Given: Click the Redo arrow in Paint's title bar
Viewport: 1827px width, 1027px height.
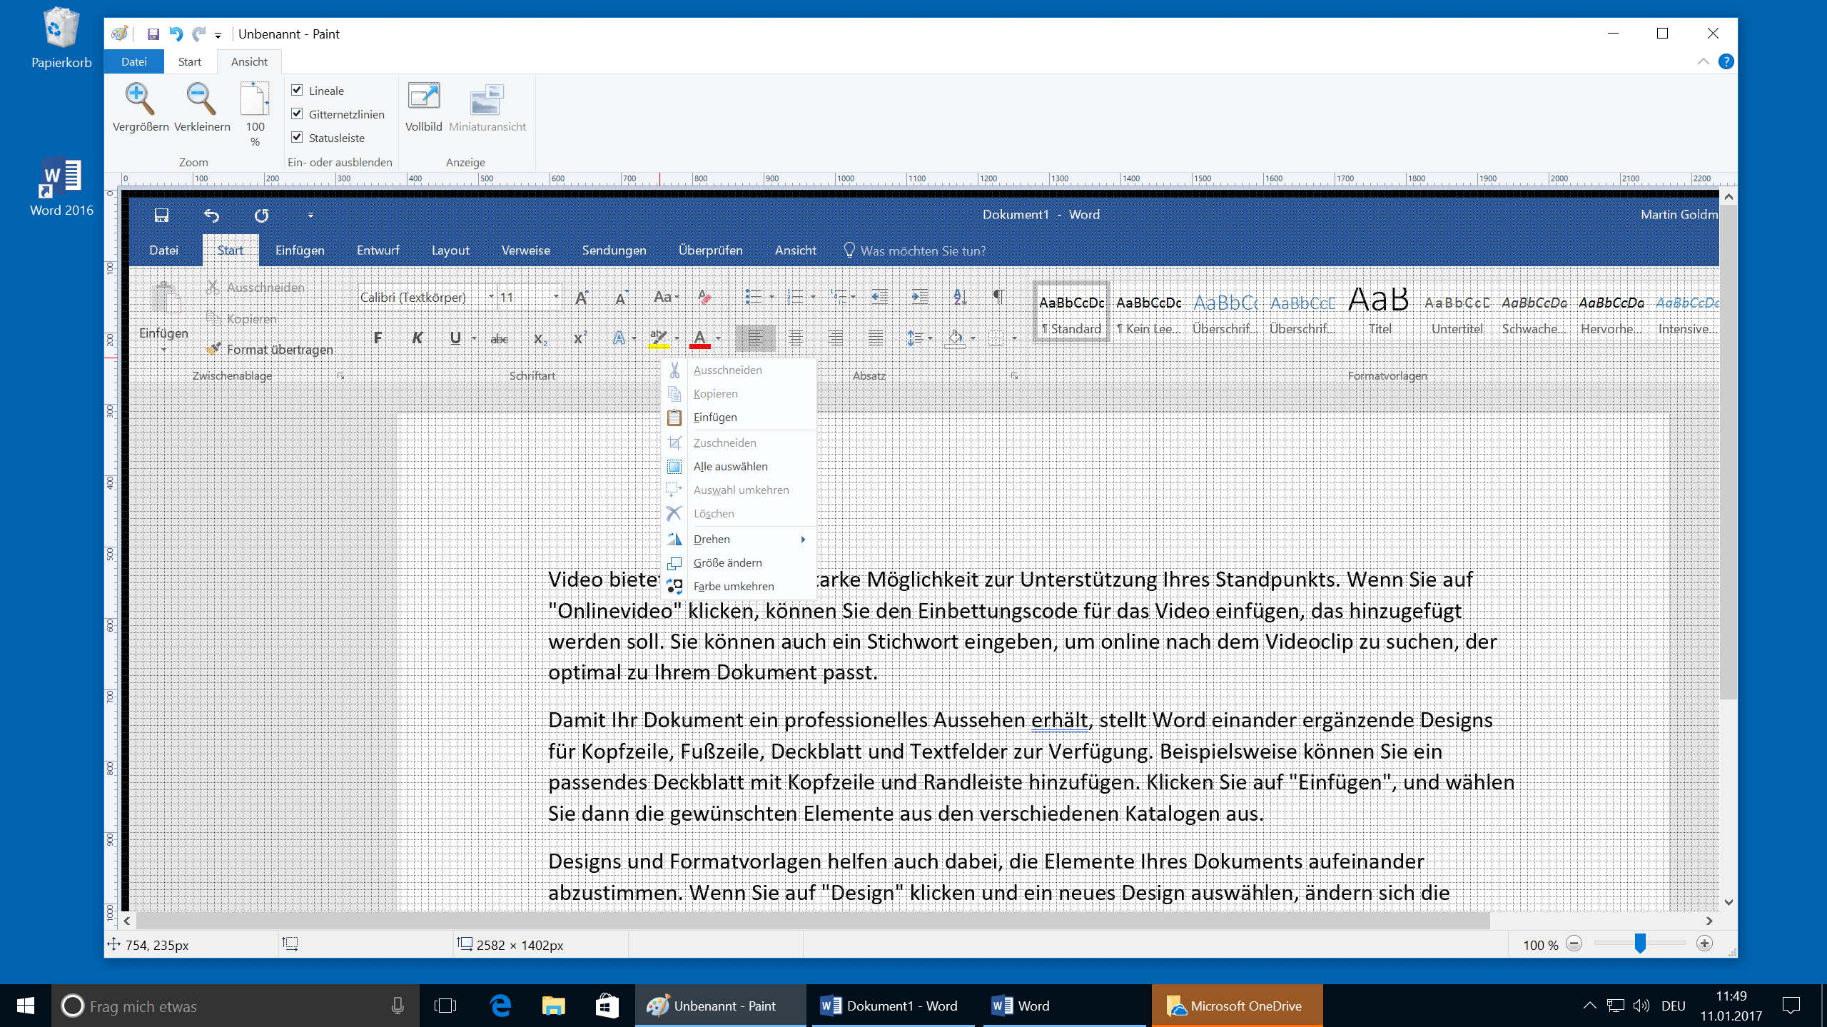Looking at the screenshot, I should [199, 34].
